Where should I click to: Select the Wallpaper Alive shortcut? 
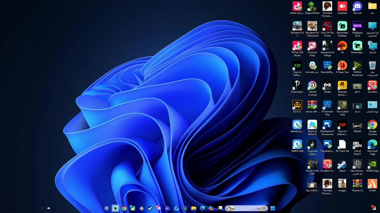click(x=357, y=29)
